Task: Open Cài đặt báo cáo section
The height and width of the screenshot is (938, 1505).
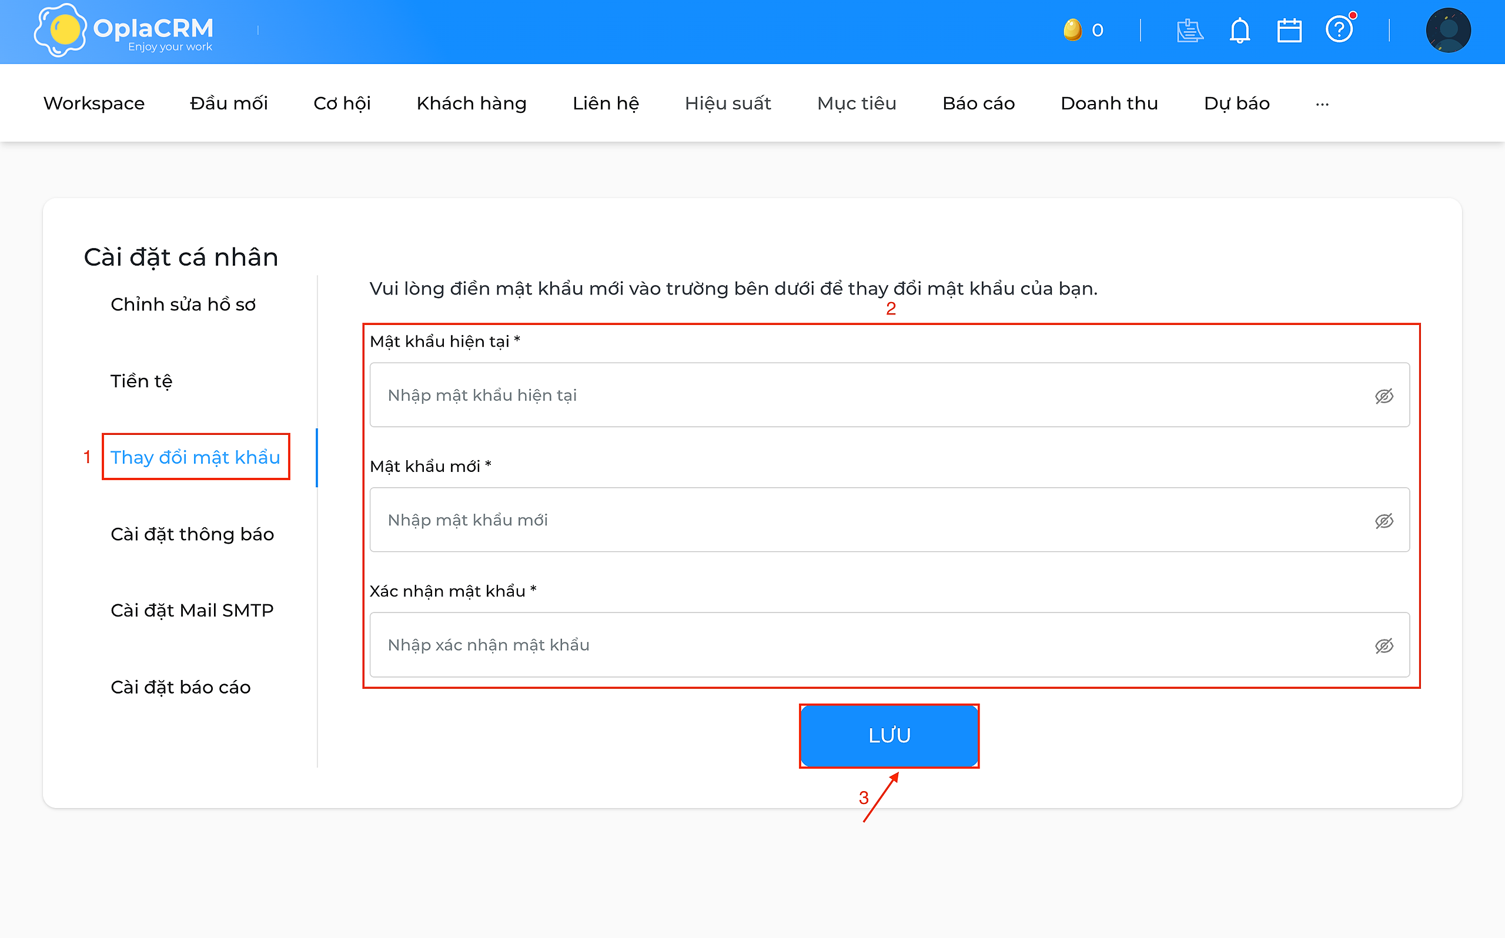Action: click(x=180, y=688)
